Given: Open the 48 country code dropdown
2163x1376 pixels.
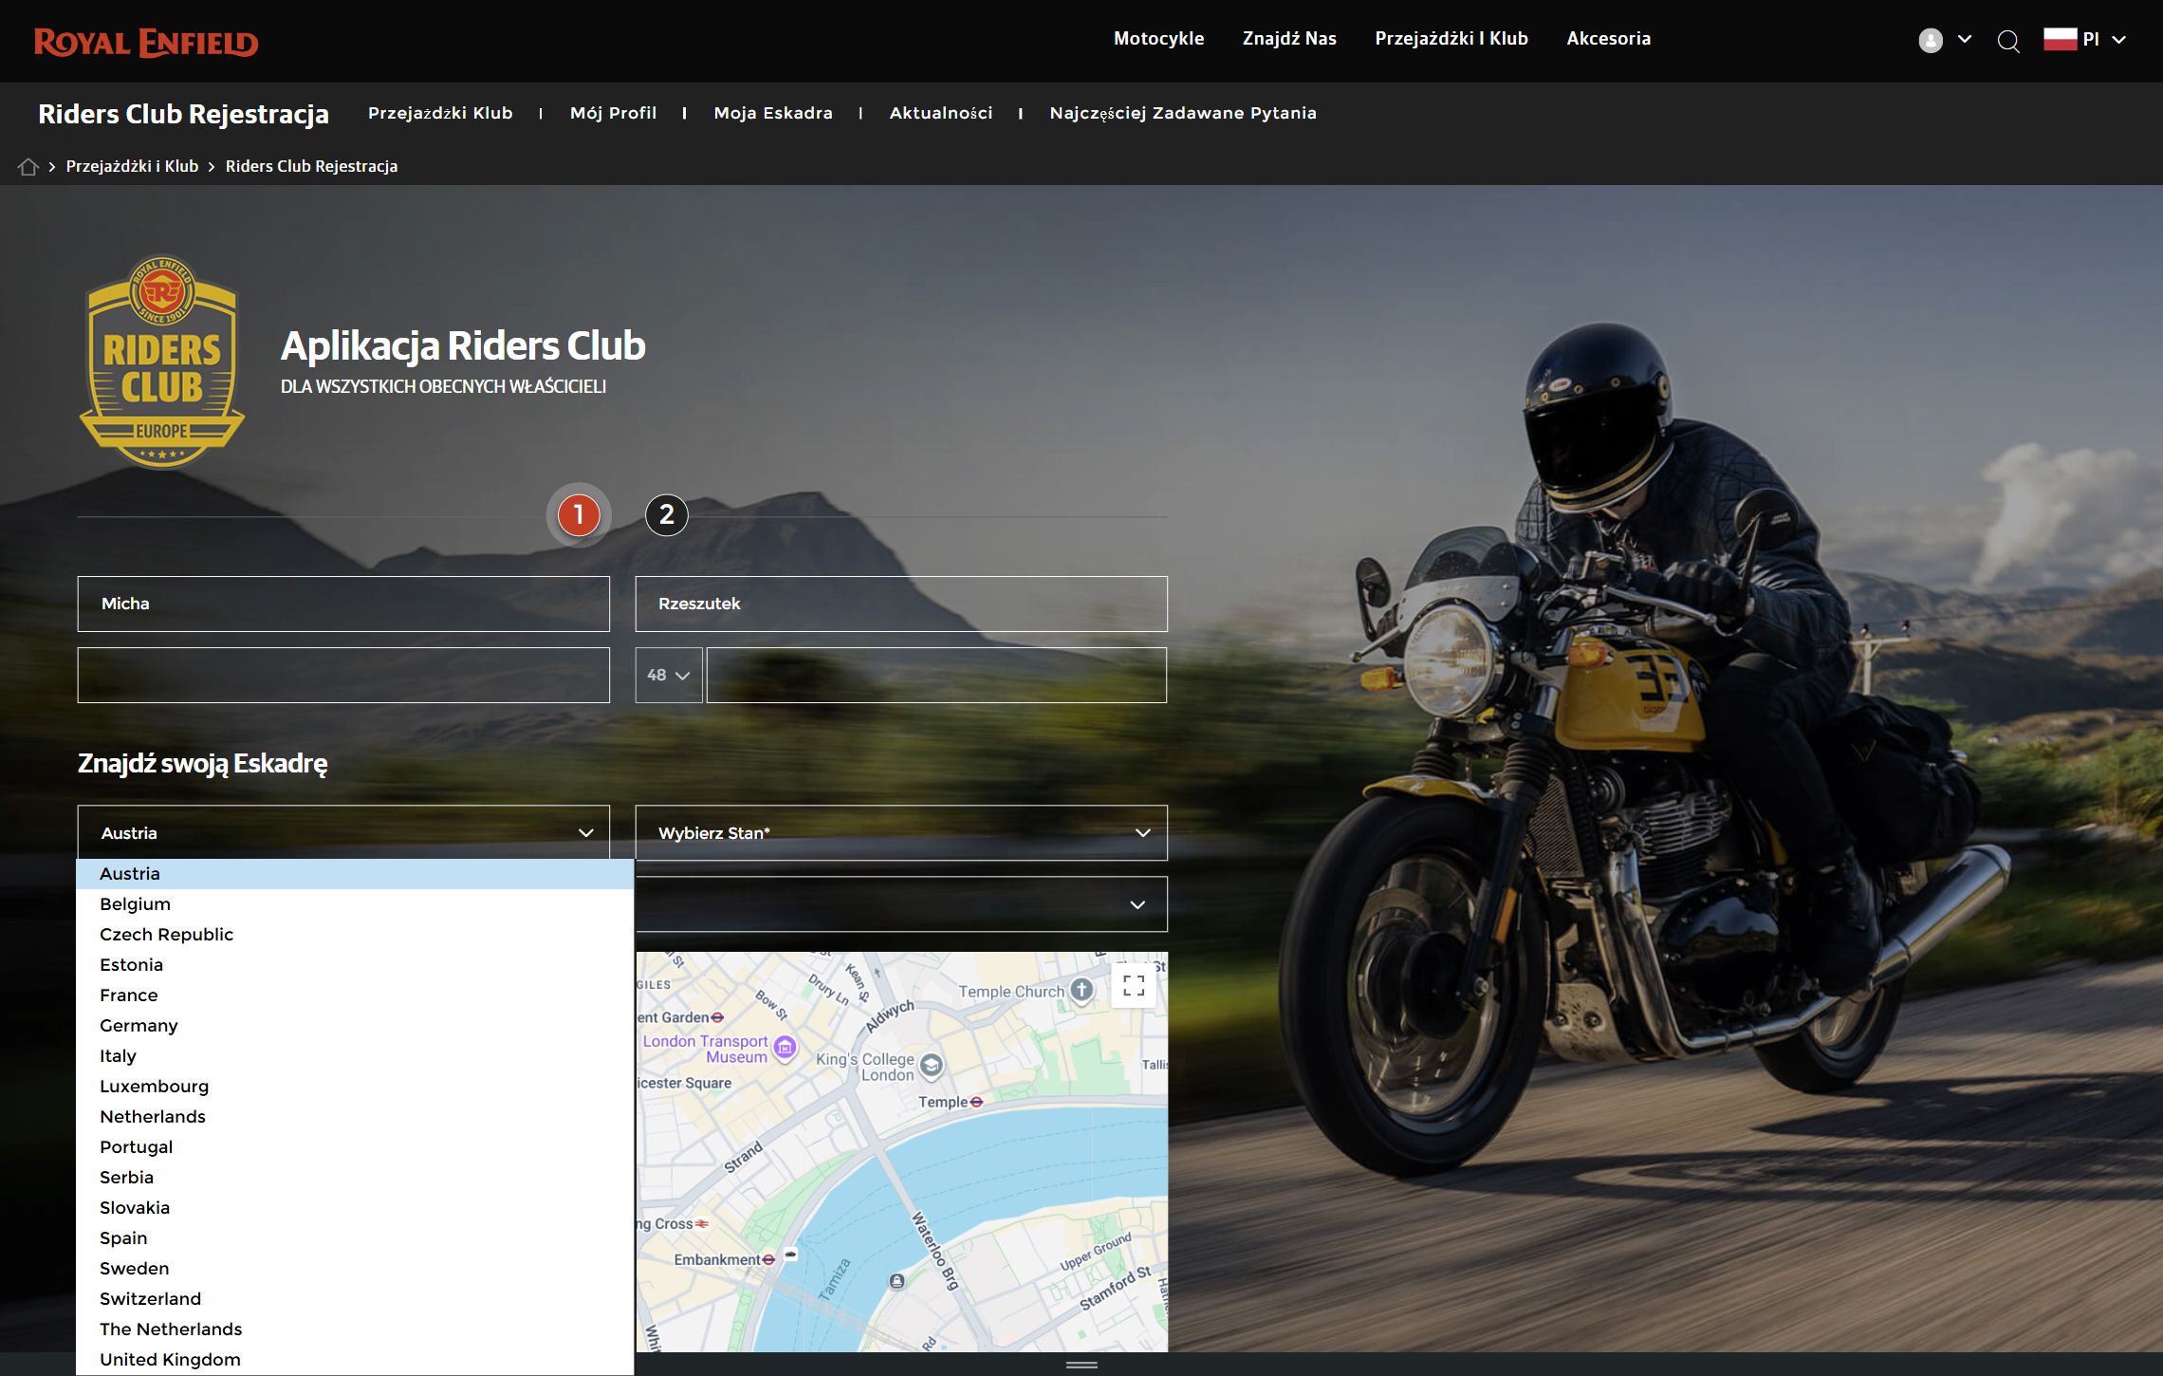Looking at the screenshot, I should coord(669,675).
